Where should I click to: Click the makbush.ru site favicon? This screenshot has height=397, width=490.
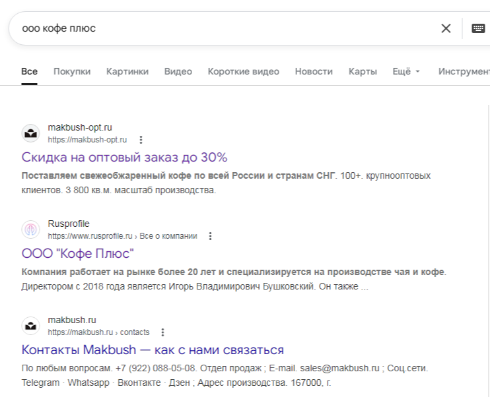(30, 326)
